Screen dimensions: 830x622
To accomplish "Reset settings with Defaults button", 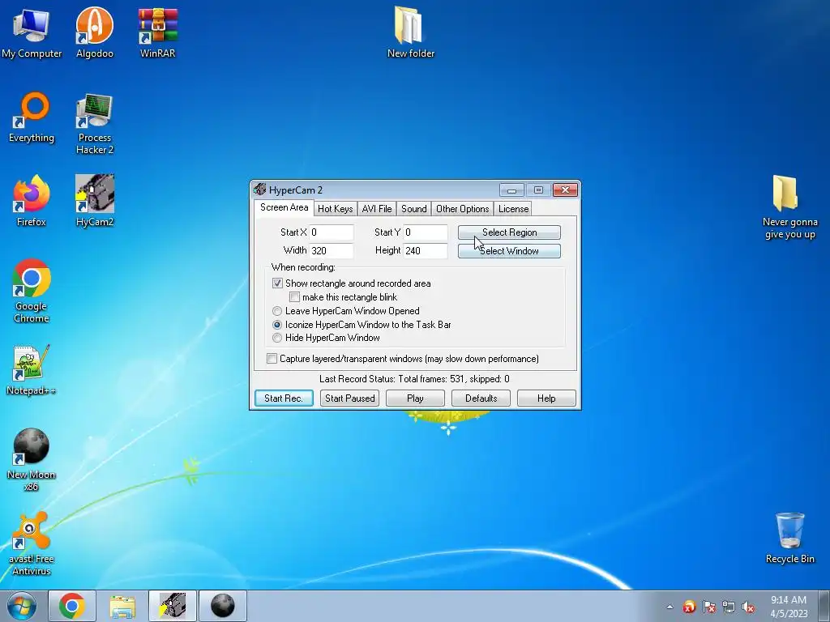I will point(481,398).
